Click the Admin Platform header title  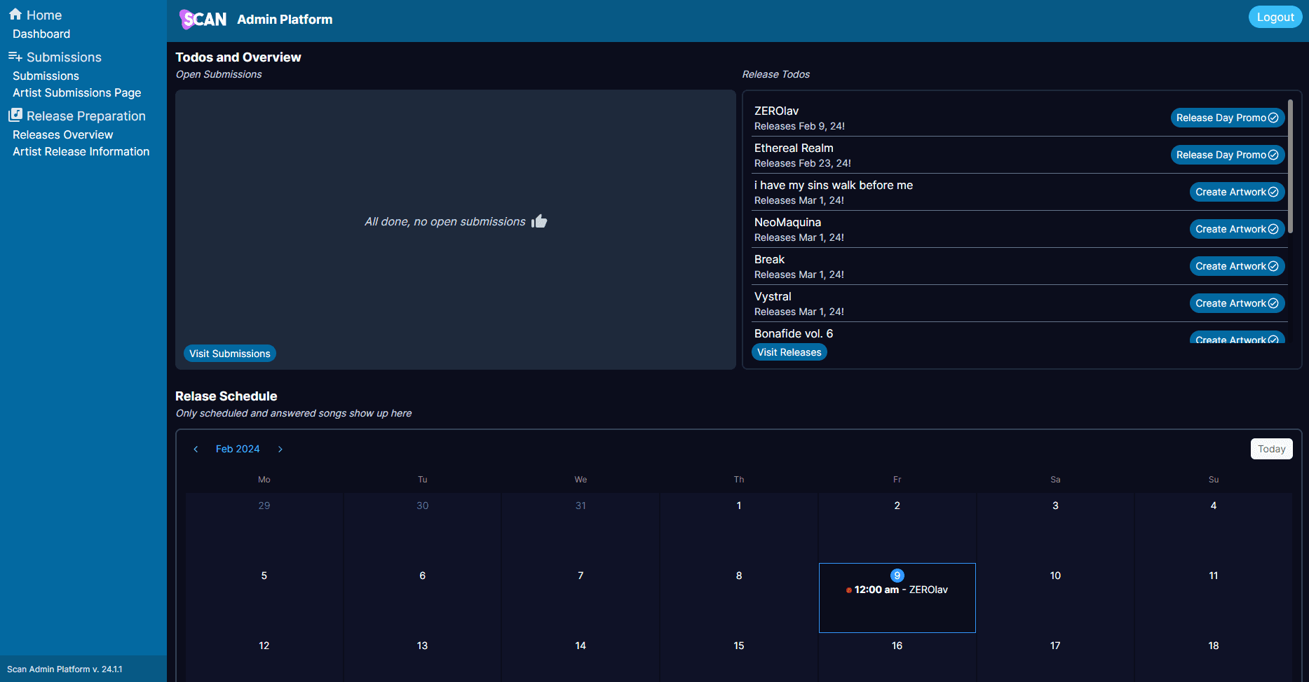(x=285, y=20)
